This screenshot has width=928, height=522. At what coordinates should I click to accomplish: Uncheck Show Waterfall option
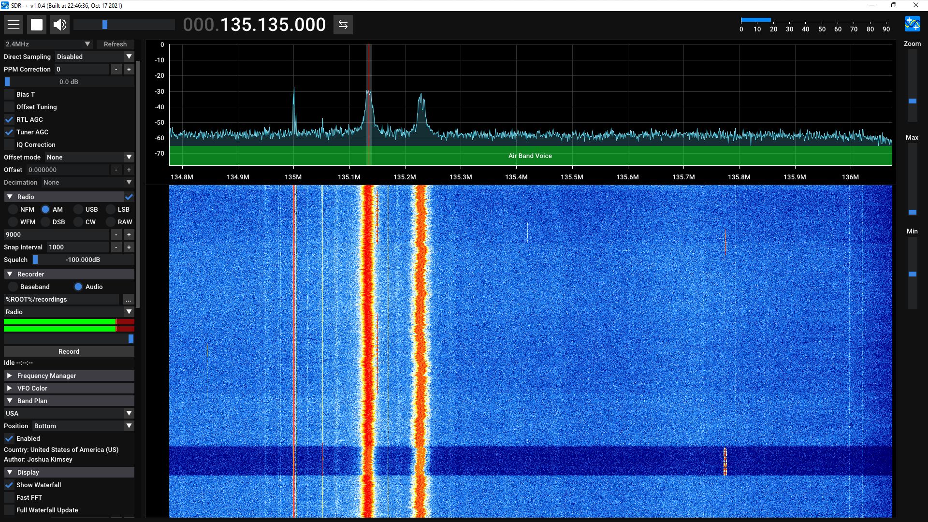tap(9, 485)
